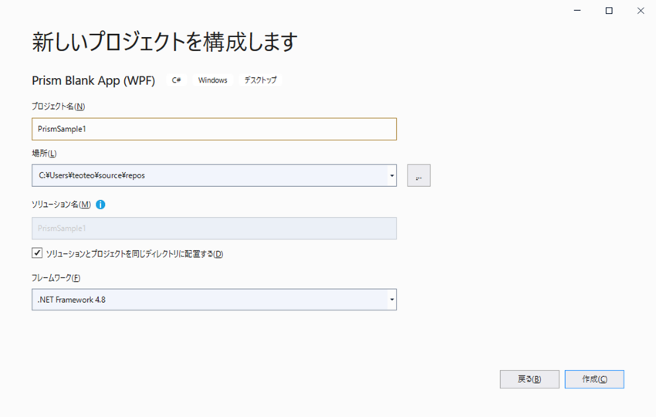Image resolution: width=656 pixels, height=417 pixels.
Task: Click the info icon beside ソリューション名
Action: pyautogui.click(x=100, y=205)
